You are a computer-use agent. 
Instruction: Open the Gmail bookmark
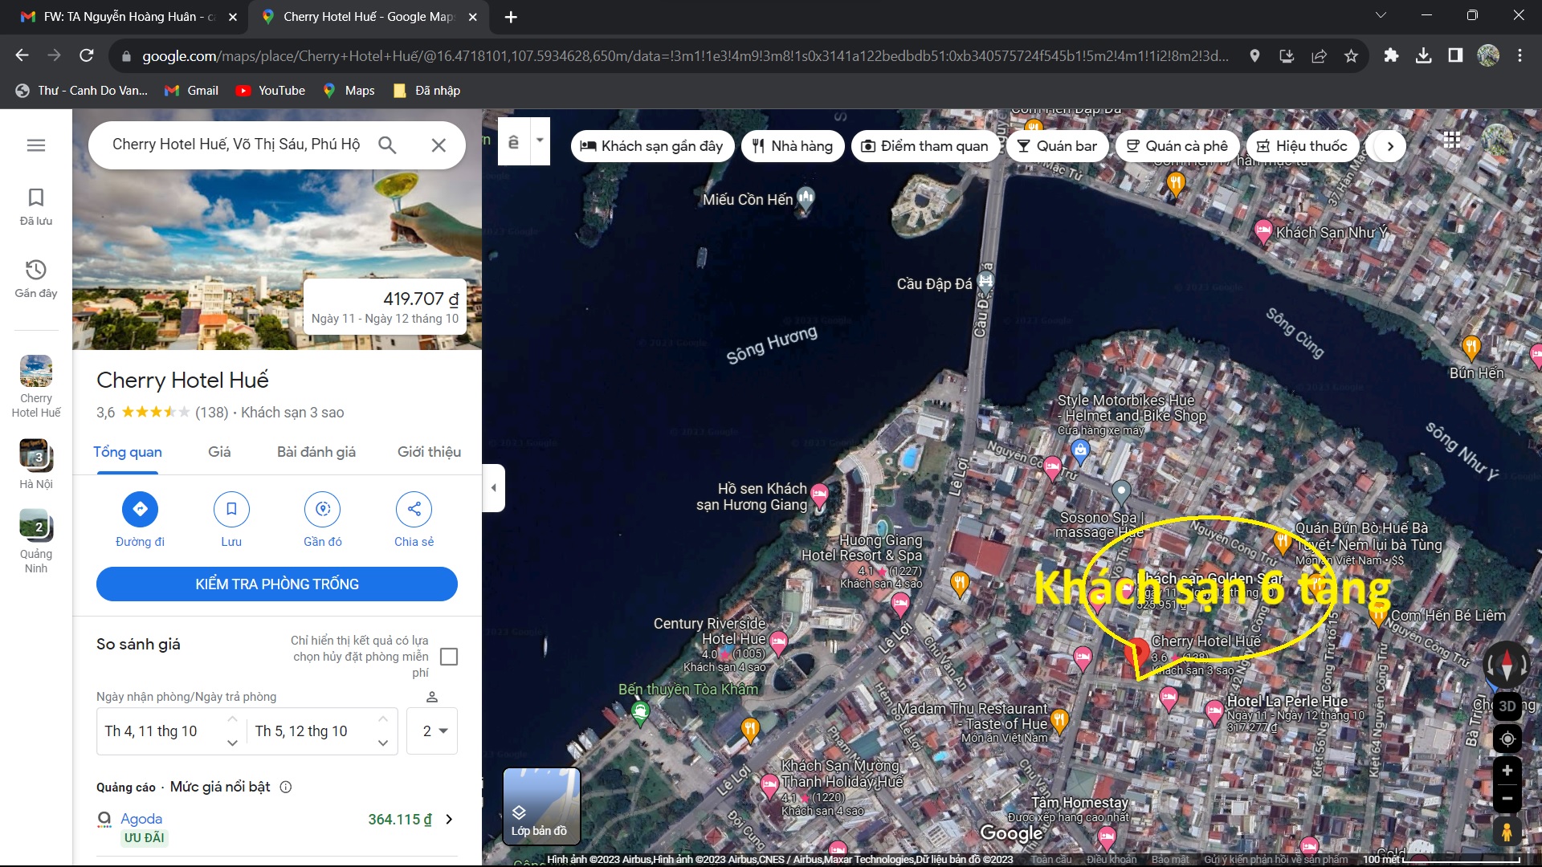click(x=191, y=91)
